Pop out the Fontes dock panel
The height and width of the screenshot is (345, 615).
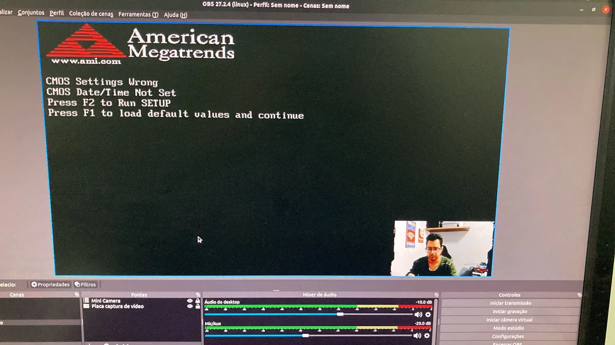coord(198,295)
